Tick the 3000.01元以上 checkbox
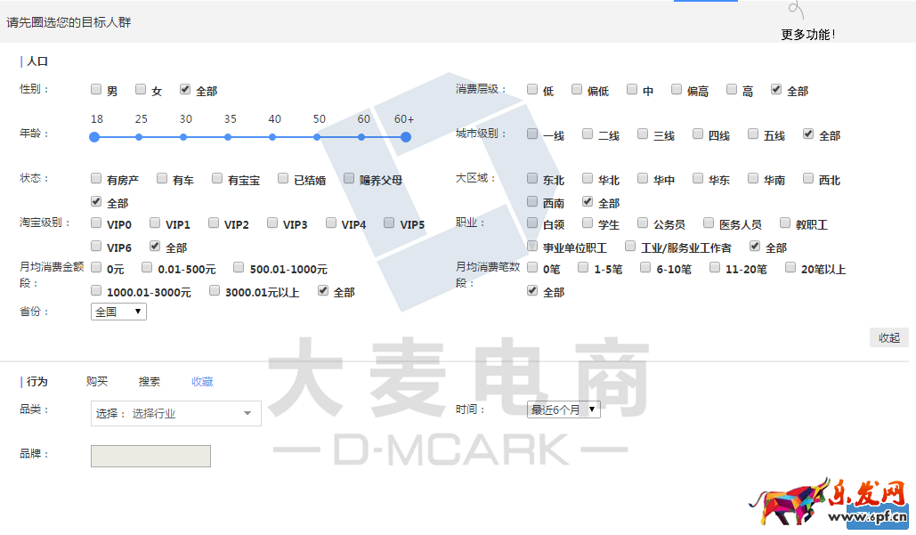This screenshot has width=916, height=535. 215,290
